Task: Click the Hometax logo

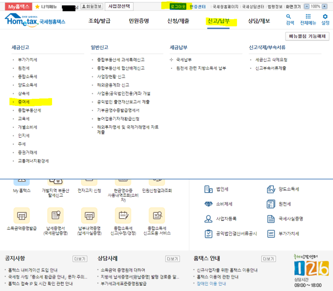Action: click(x=35, y=20)
